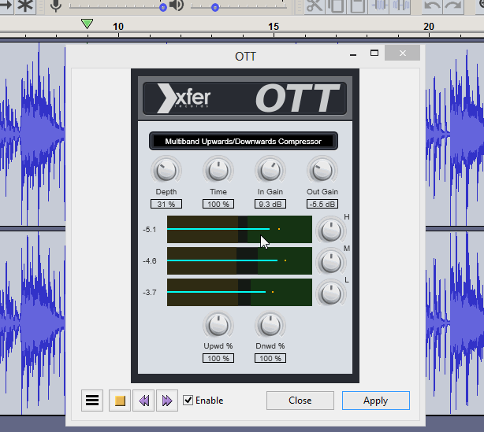Click the Dnwd % knob
484x432 pixels.
pyautogui.click(x=270, y=325)
